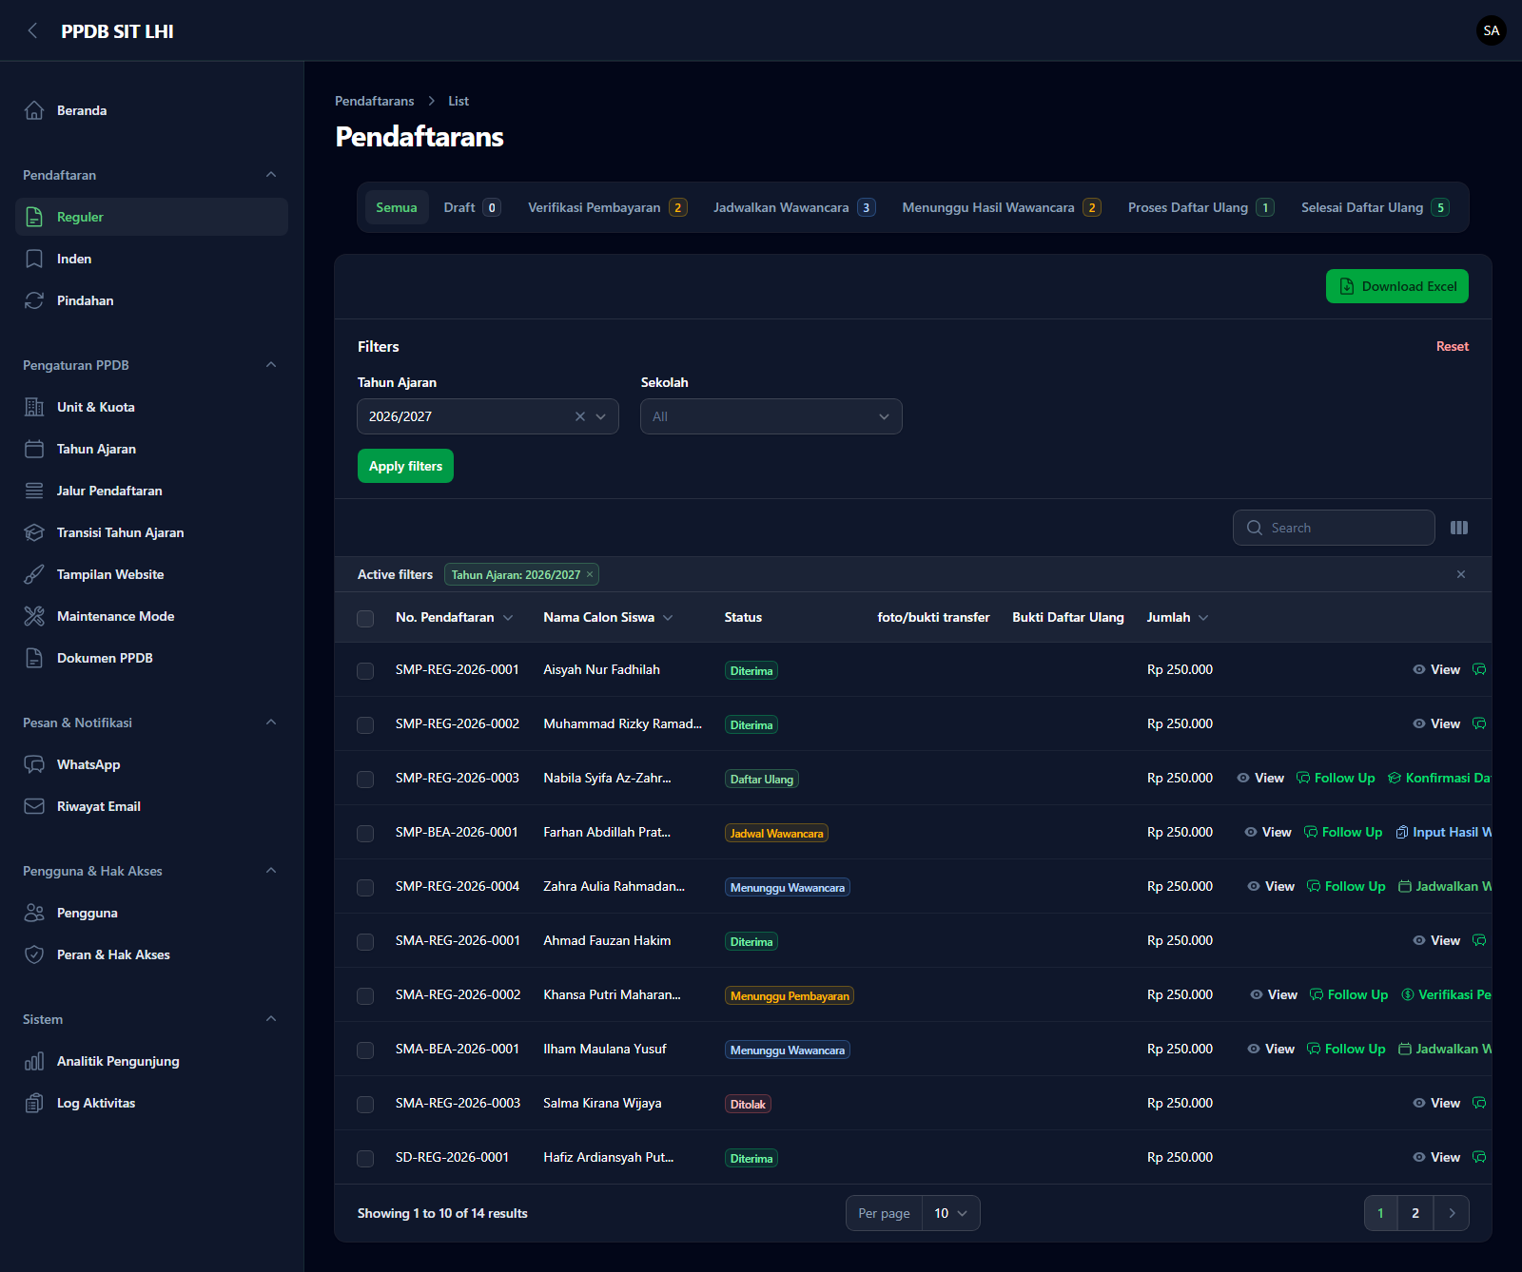Click Dokumen PPDB file icon

[34, 658]
